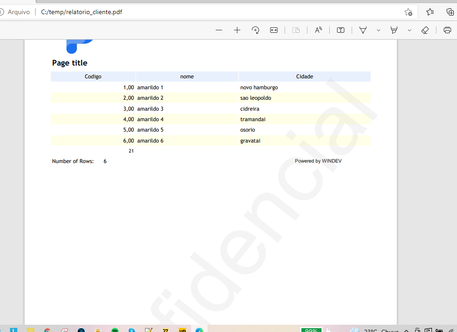Open the Favorites list
Viewport: 457px width, 332px height.
click(430, 12)
